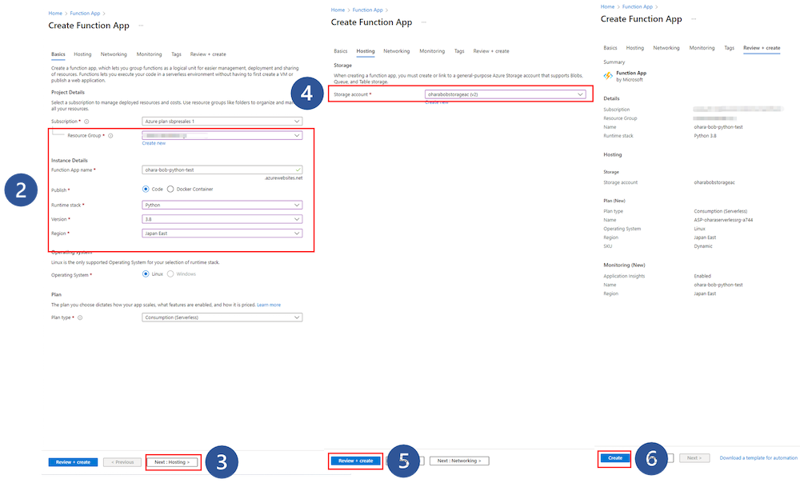The image size is (800, 483).
Task: Open the Resource Group dropdown
Action: pos(222,136)
